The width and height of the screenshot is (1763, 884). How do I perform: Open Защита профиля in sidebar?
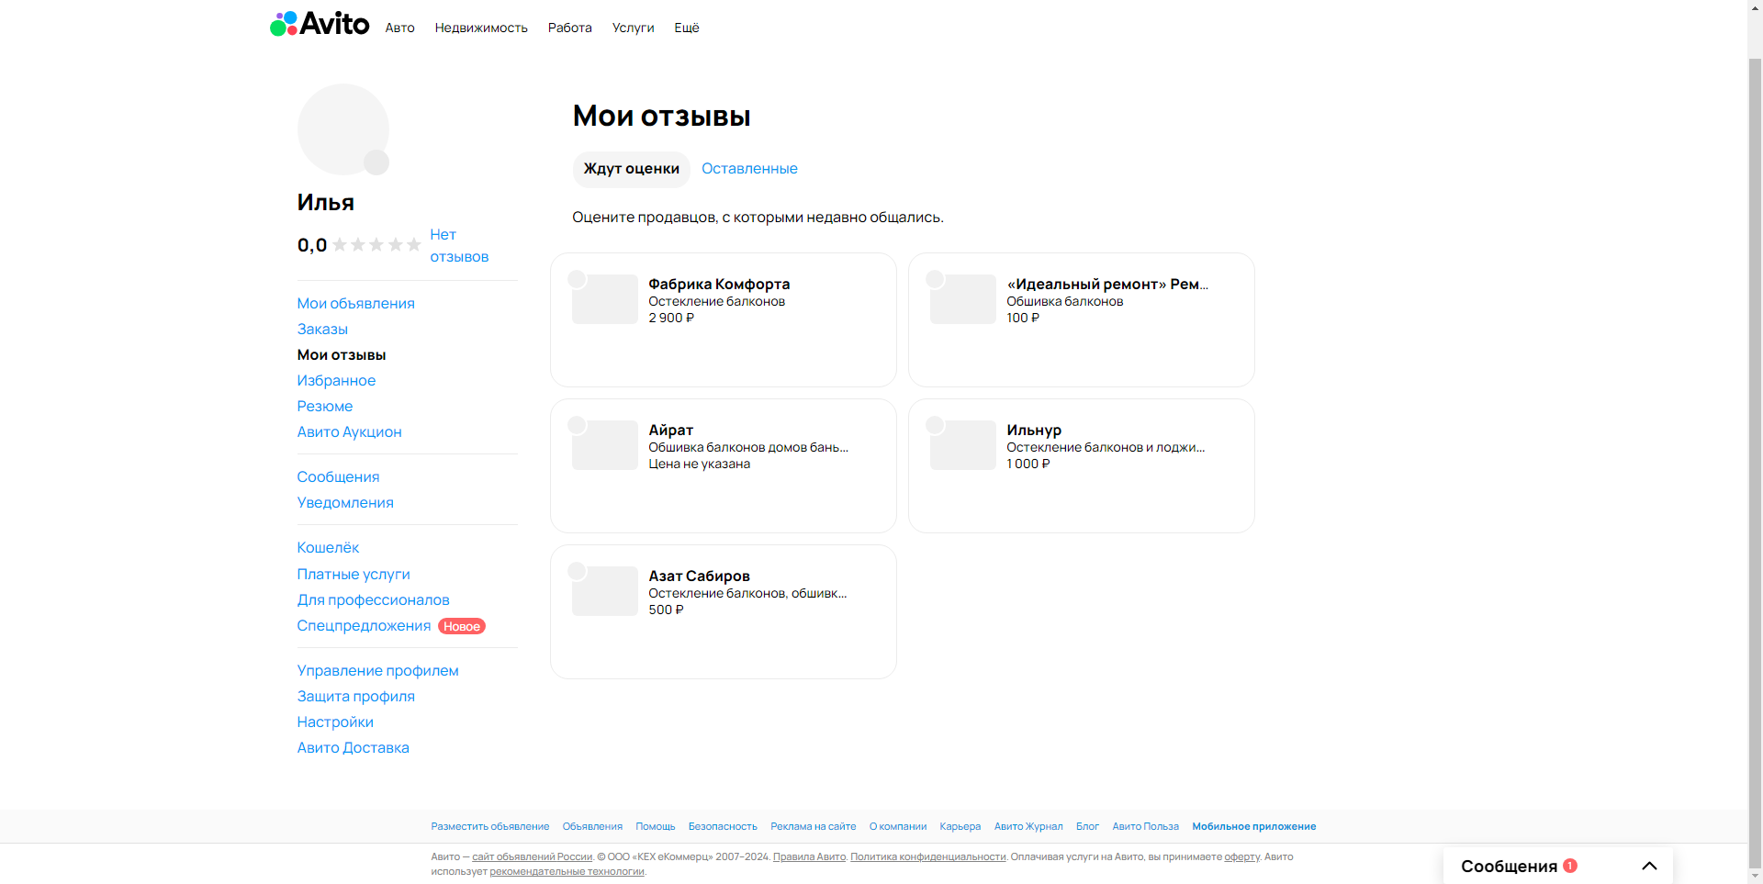tap(355, 696)
